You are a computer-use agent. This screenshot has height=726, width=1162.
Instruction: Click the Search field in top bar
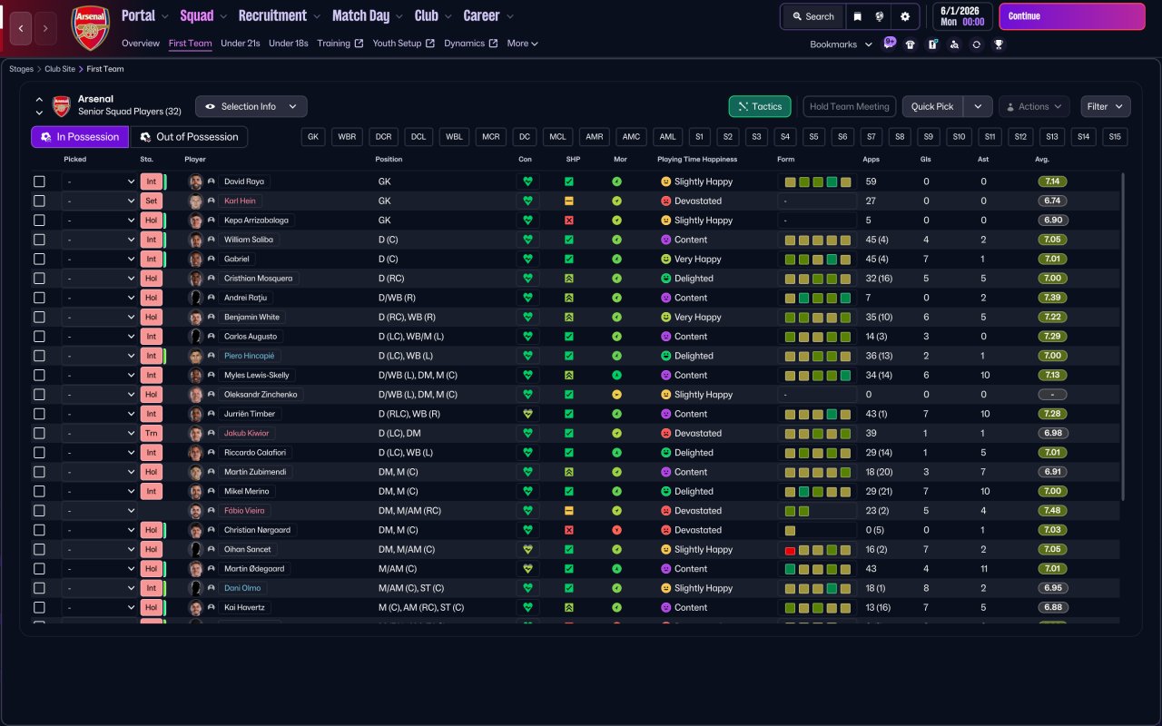813,16
